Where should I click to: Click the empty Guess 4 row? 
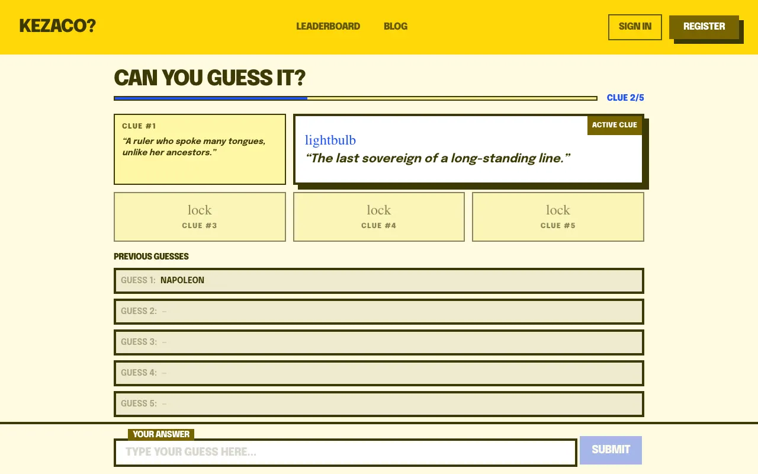click(x=379, y=373)
